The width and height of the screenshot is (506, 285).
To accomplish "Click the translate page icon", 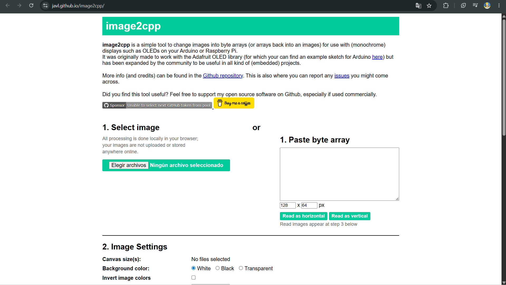I will click(x=418, y=6).
